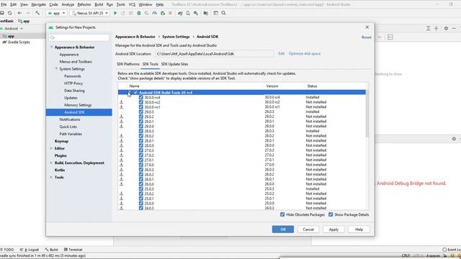Image resolution: width=461 pixels, height=259 pixels.
Task: Open the VCS menu
Action: coord(132,4)
